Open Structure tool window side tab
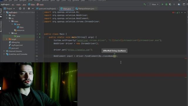The image size is (188, 106). pyautogui.click(x=1, y=26)
